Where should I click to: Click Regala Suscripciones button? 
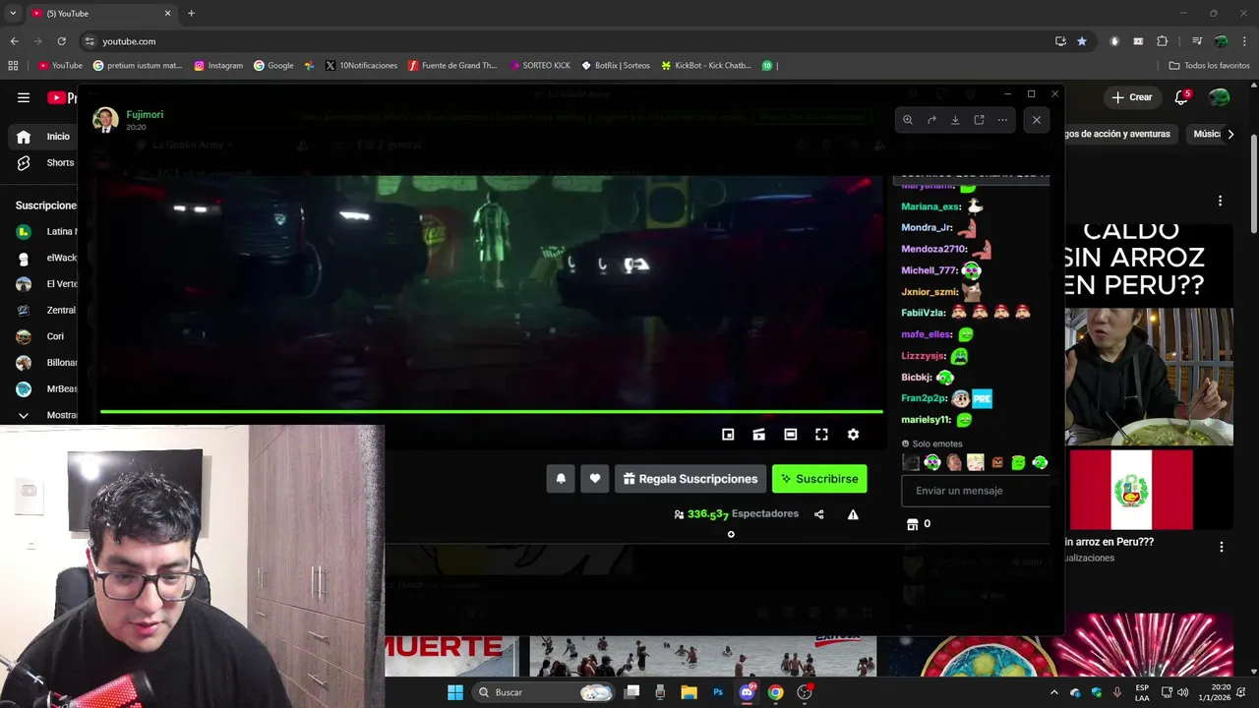[690, 479]
